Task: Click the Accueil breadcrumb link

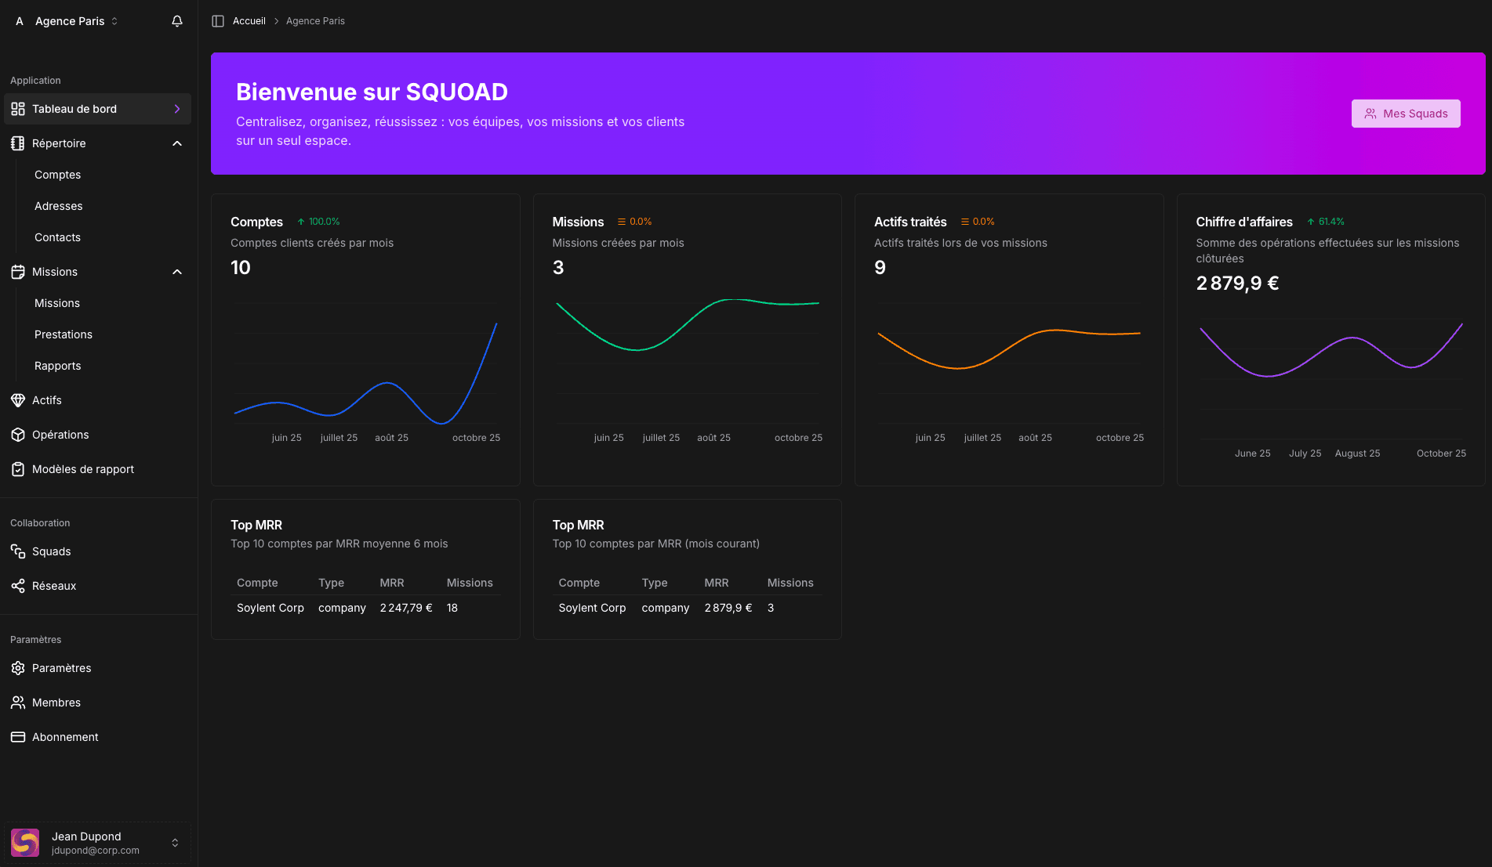Action: pos(249,21)
